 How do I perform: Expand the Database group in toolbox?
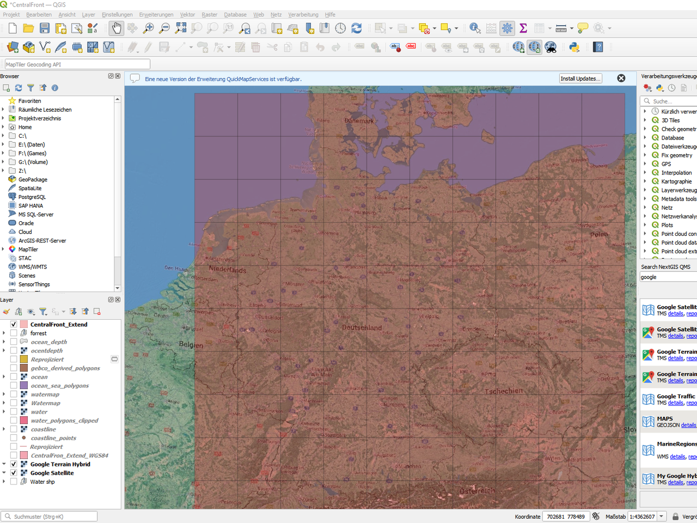645,138
